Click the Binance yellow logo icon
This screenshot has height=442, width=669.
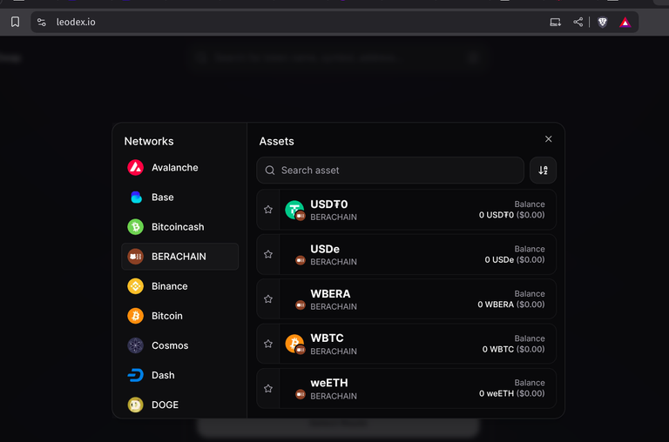click(x=136, y=286)
